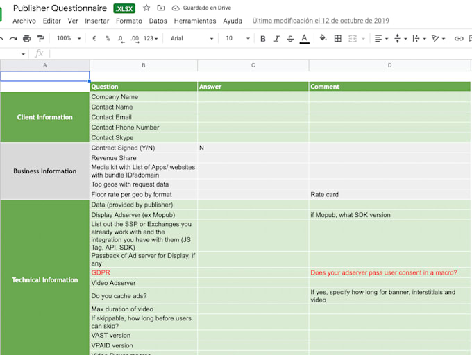The width and height of the screenshot is (472, 355).
Task: Open the text color picker
Action: [x=304, y=38]
